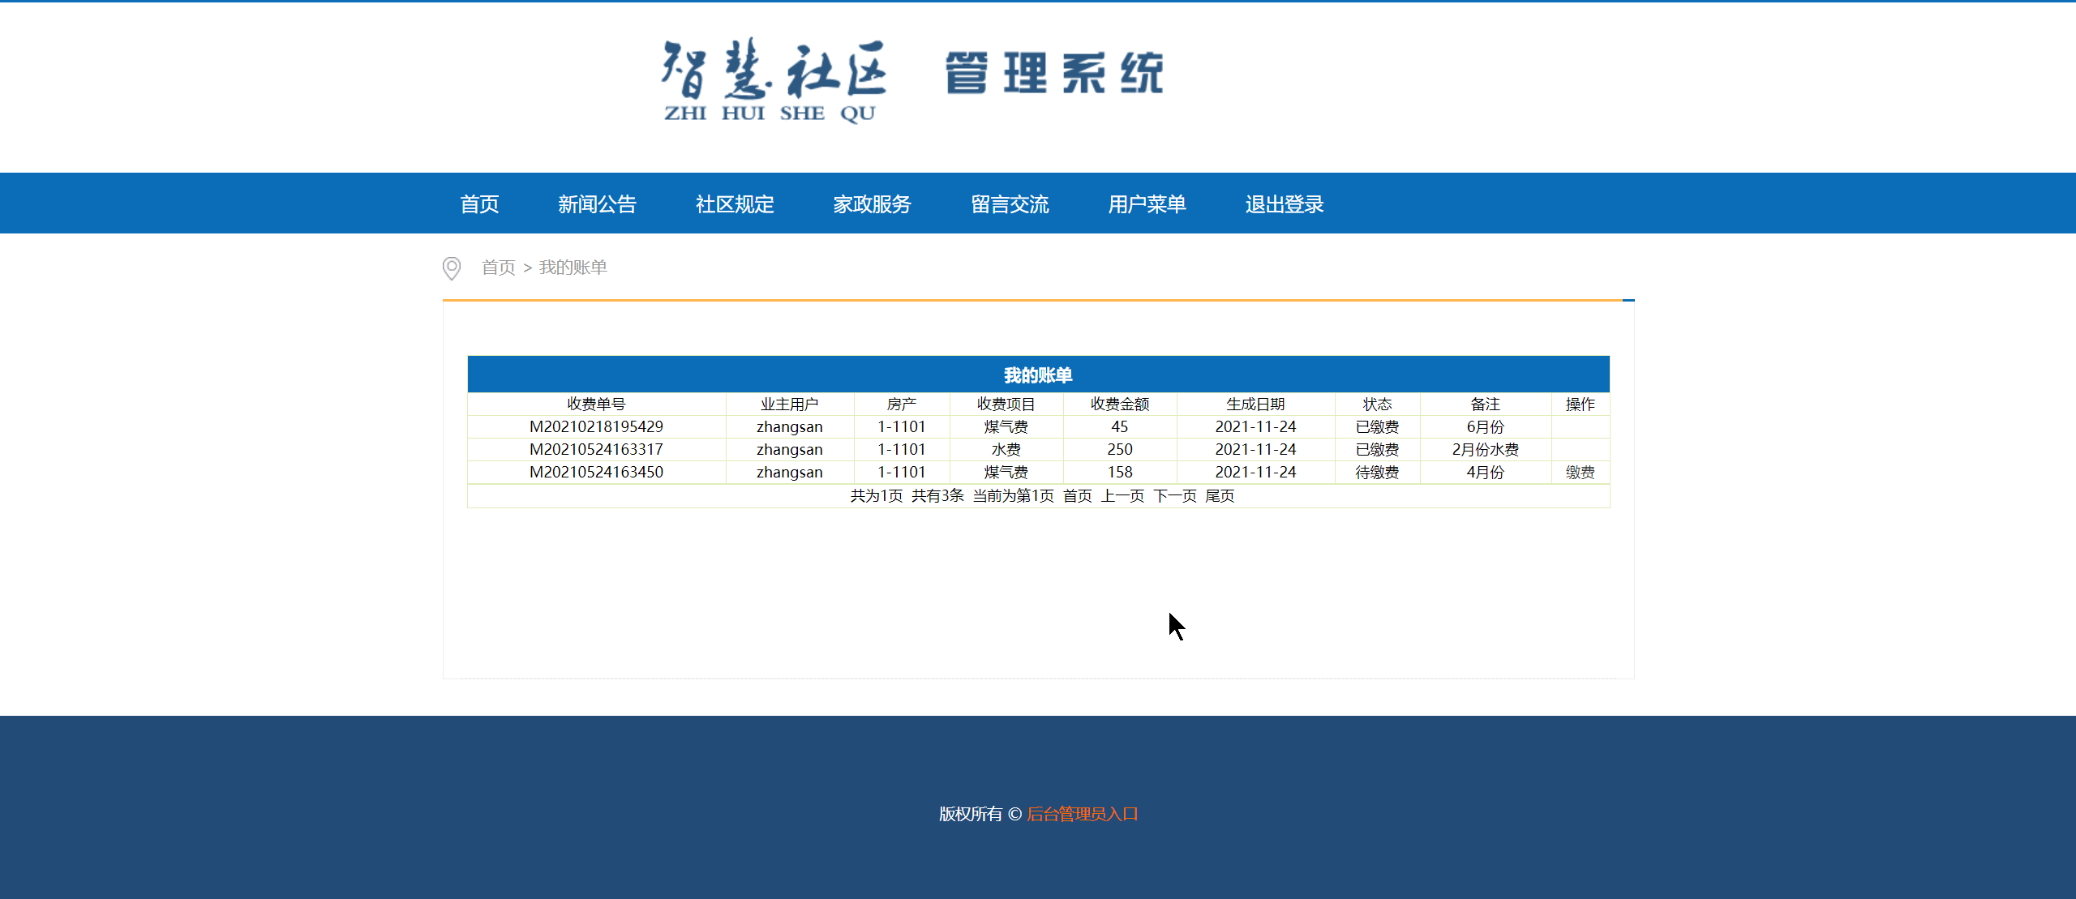
Task: Click the 上一页 pagination link
Action: 1122,496
